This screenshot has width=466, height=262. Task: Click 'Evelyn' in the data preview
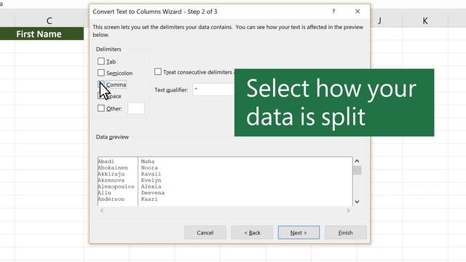(151, 180)
